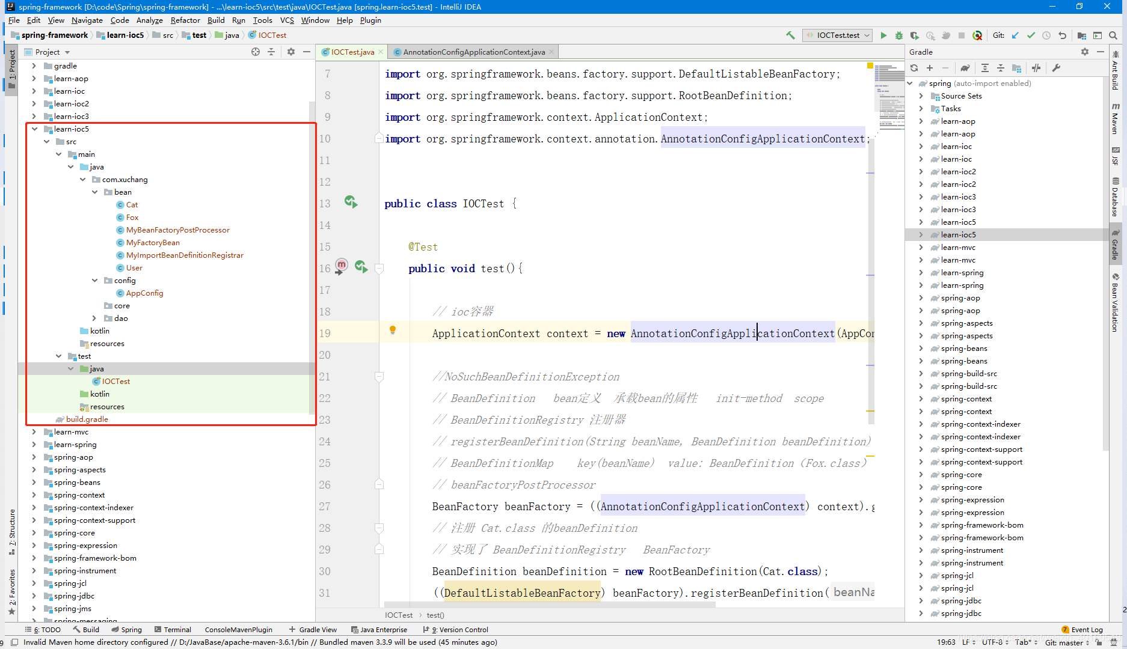The width and height of the screenshot is (1127, 649).
Task: Open Search Everywhere magnifier icon
Action: [1113, 35]
